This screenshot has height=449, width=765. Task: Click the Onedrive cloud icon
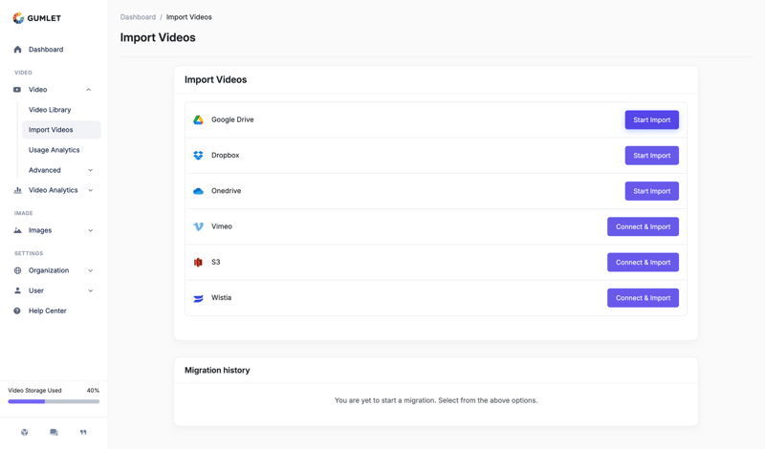pos(198,191)
